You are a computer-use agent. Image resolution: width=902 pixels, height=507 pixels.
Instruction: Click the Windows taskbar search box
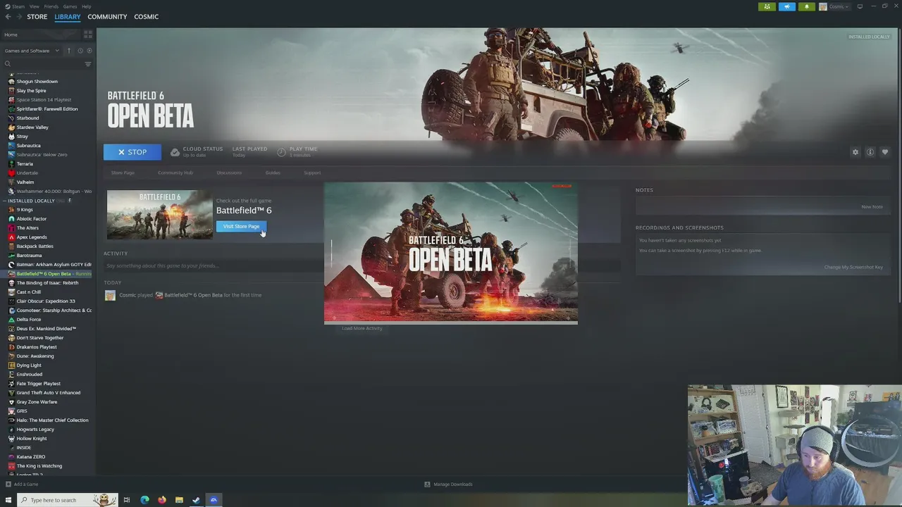coord(66,500)
